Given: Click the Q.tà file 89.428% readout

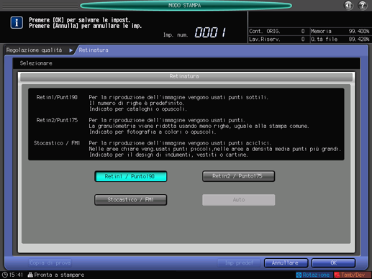Looking at the screenshot, I should tap(340, 39).
